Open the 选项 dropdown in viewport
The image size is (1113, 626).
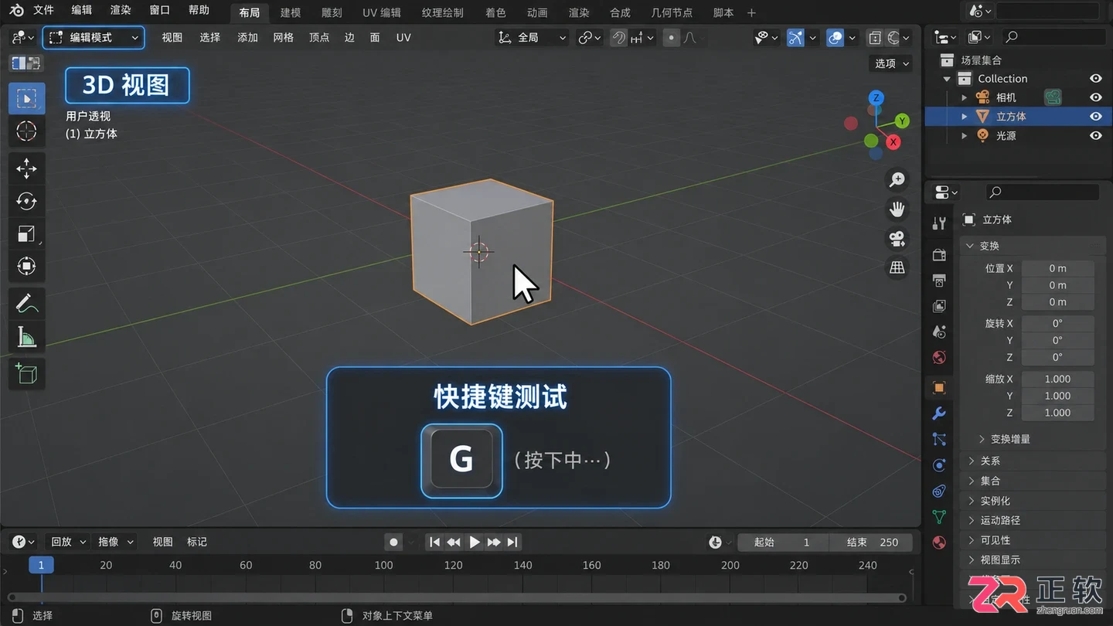pyautogui.click(x=891, y=63)
